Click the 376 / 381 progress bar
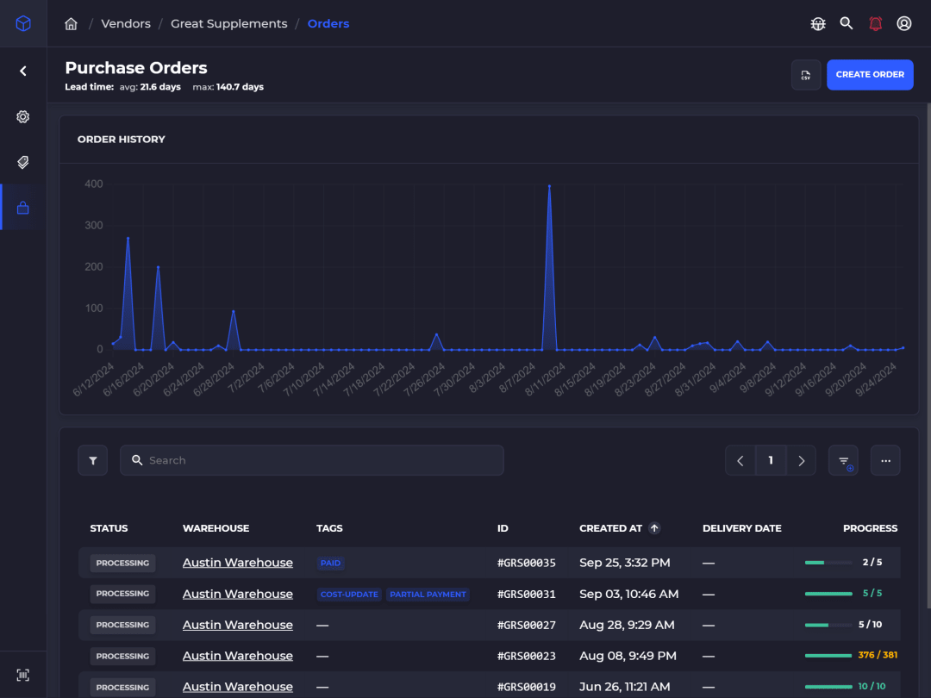Viewport: 931px width, 698px height. [x=828, y=656]
